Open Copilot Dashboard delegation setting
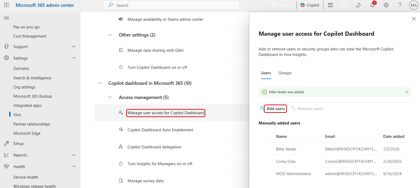This screenshot has height=188, width=420. (x=154, y=147)
